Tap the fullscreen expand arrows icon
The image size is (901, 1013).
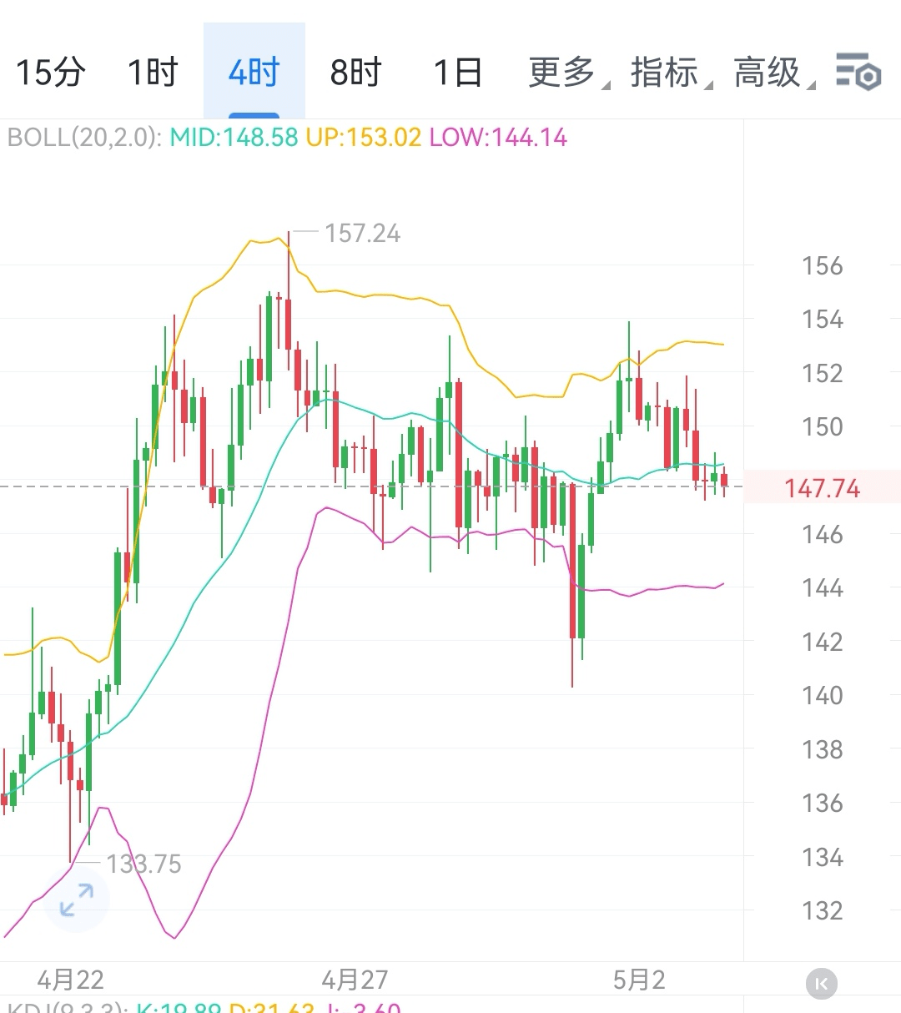[x=77, y=900]
